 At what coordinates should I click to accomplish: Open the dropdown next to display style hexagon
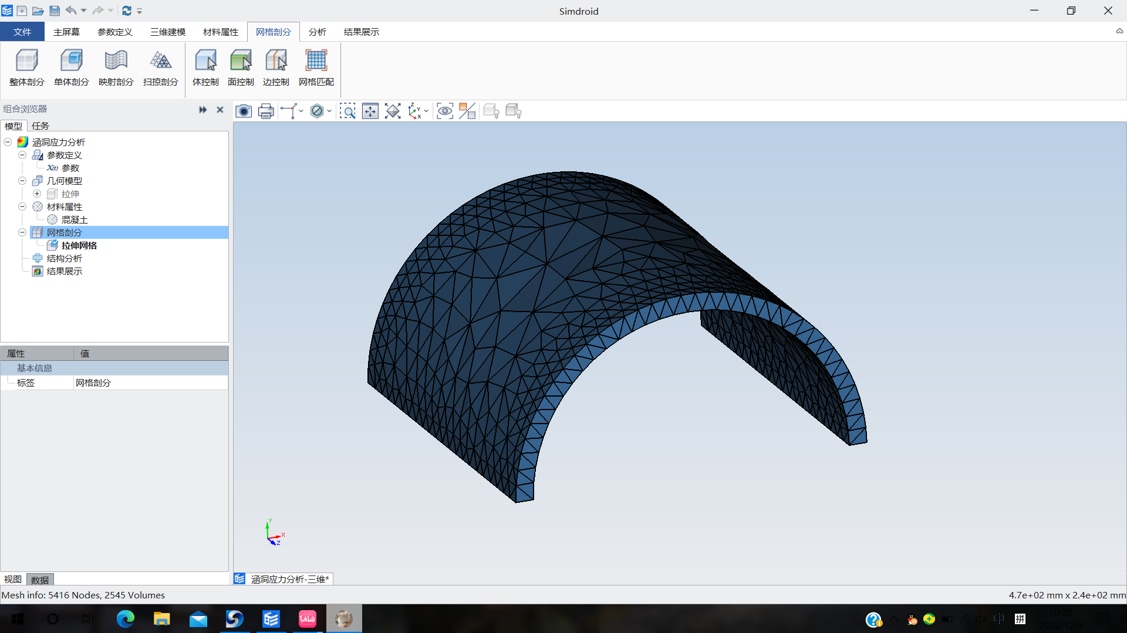[x=329, y=111]
